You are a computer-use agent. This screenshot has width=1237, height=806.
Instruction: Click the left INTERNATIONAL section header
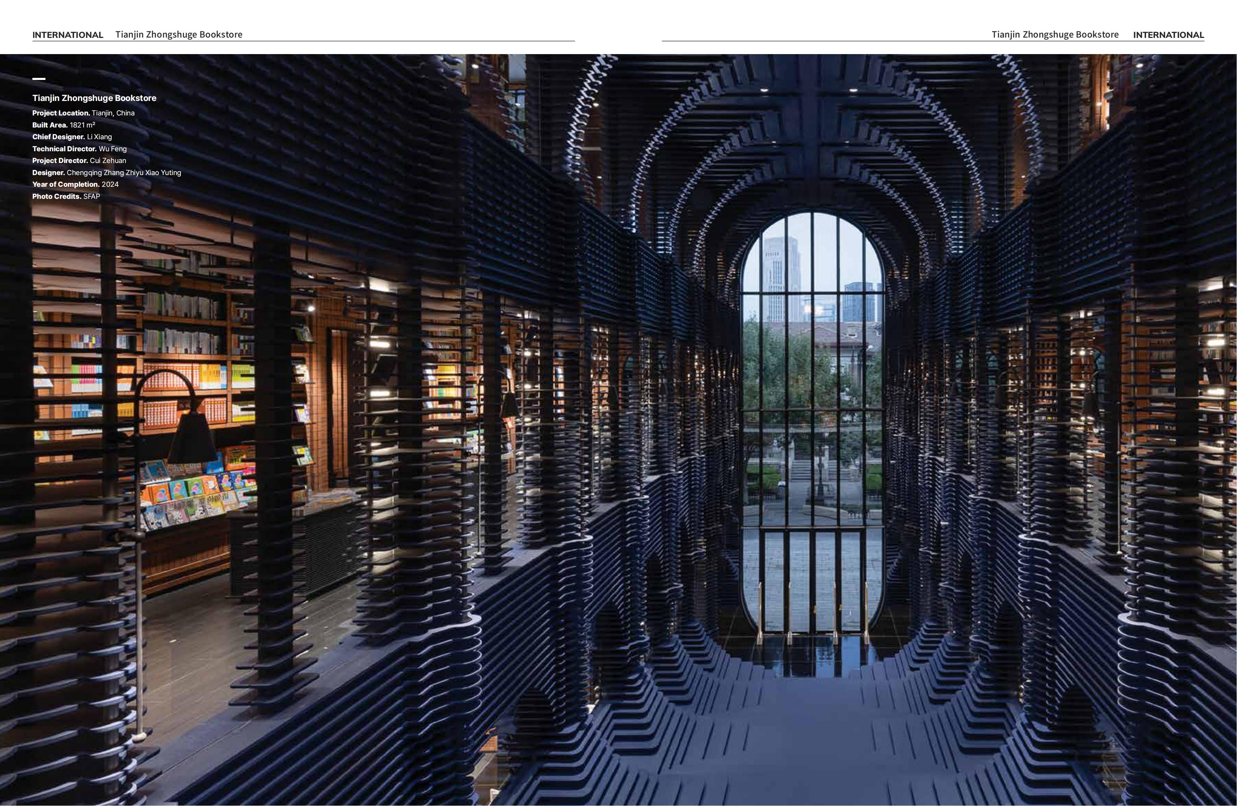pyautogui.click(x=68, y=35)
